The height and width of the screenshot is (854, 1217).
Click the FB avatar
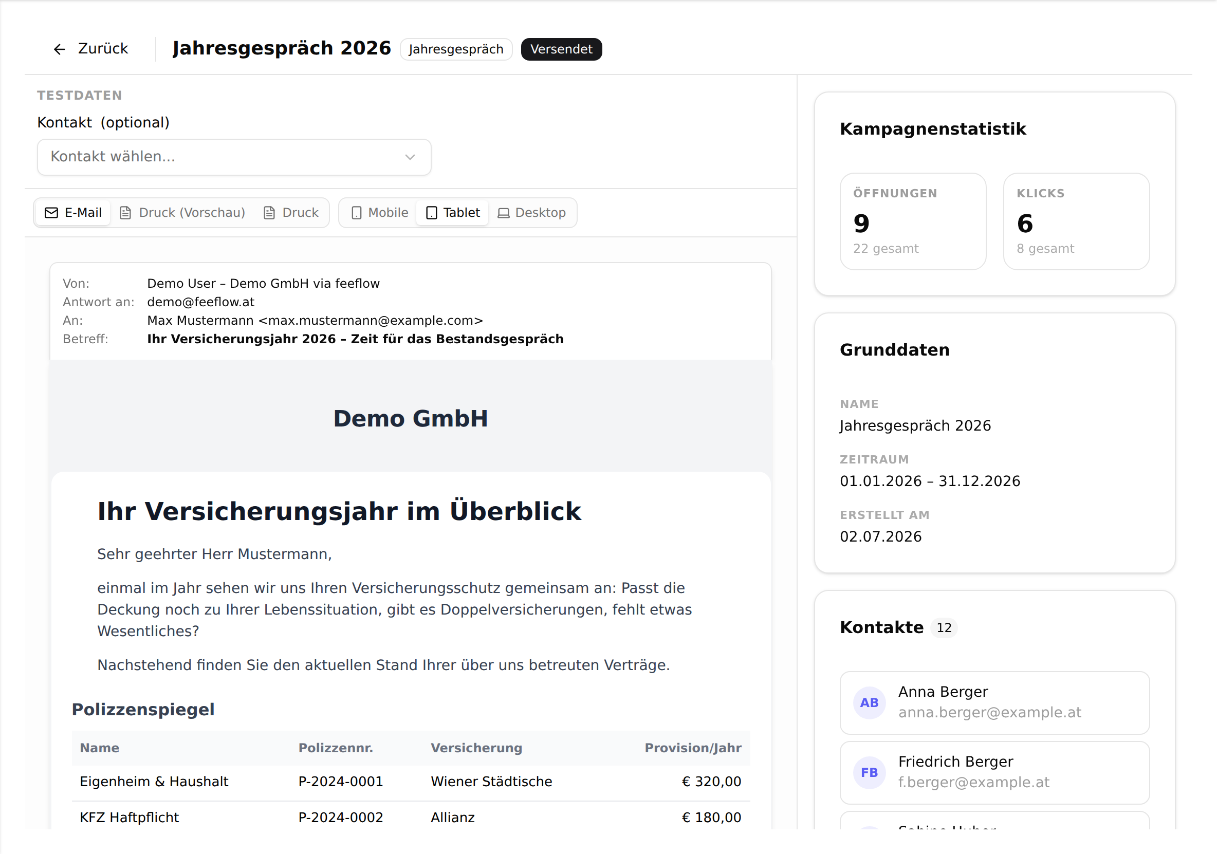tap(869, 773)
